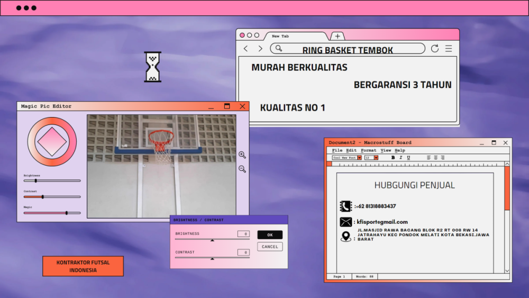The image size is (529, 298).
Task: Click the phone number +62 81318883437
Action: pos(376,206)
